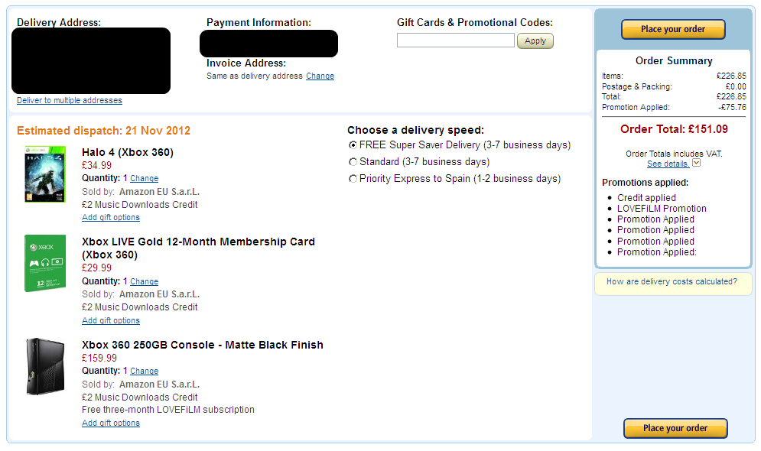Image resolution: width=761 pixels, height=451 pixels.
Task: Open How are delivery costs calculated link
Action: (x=672, y=281)
